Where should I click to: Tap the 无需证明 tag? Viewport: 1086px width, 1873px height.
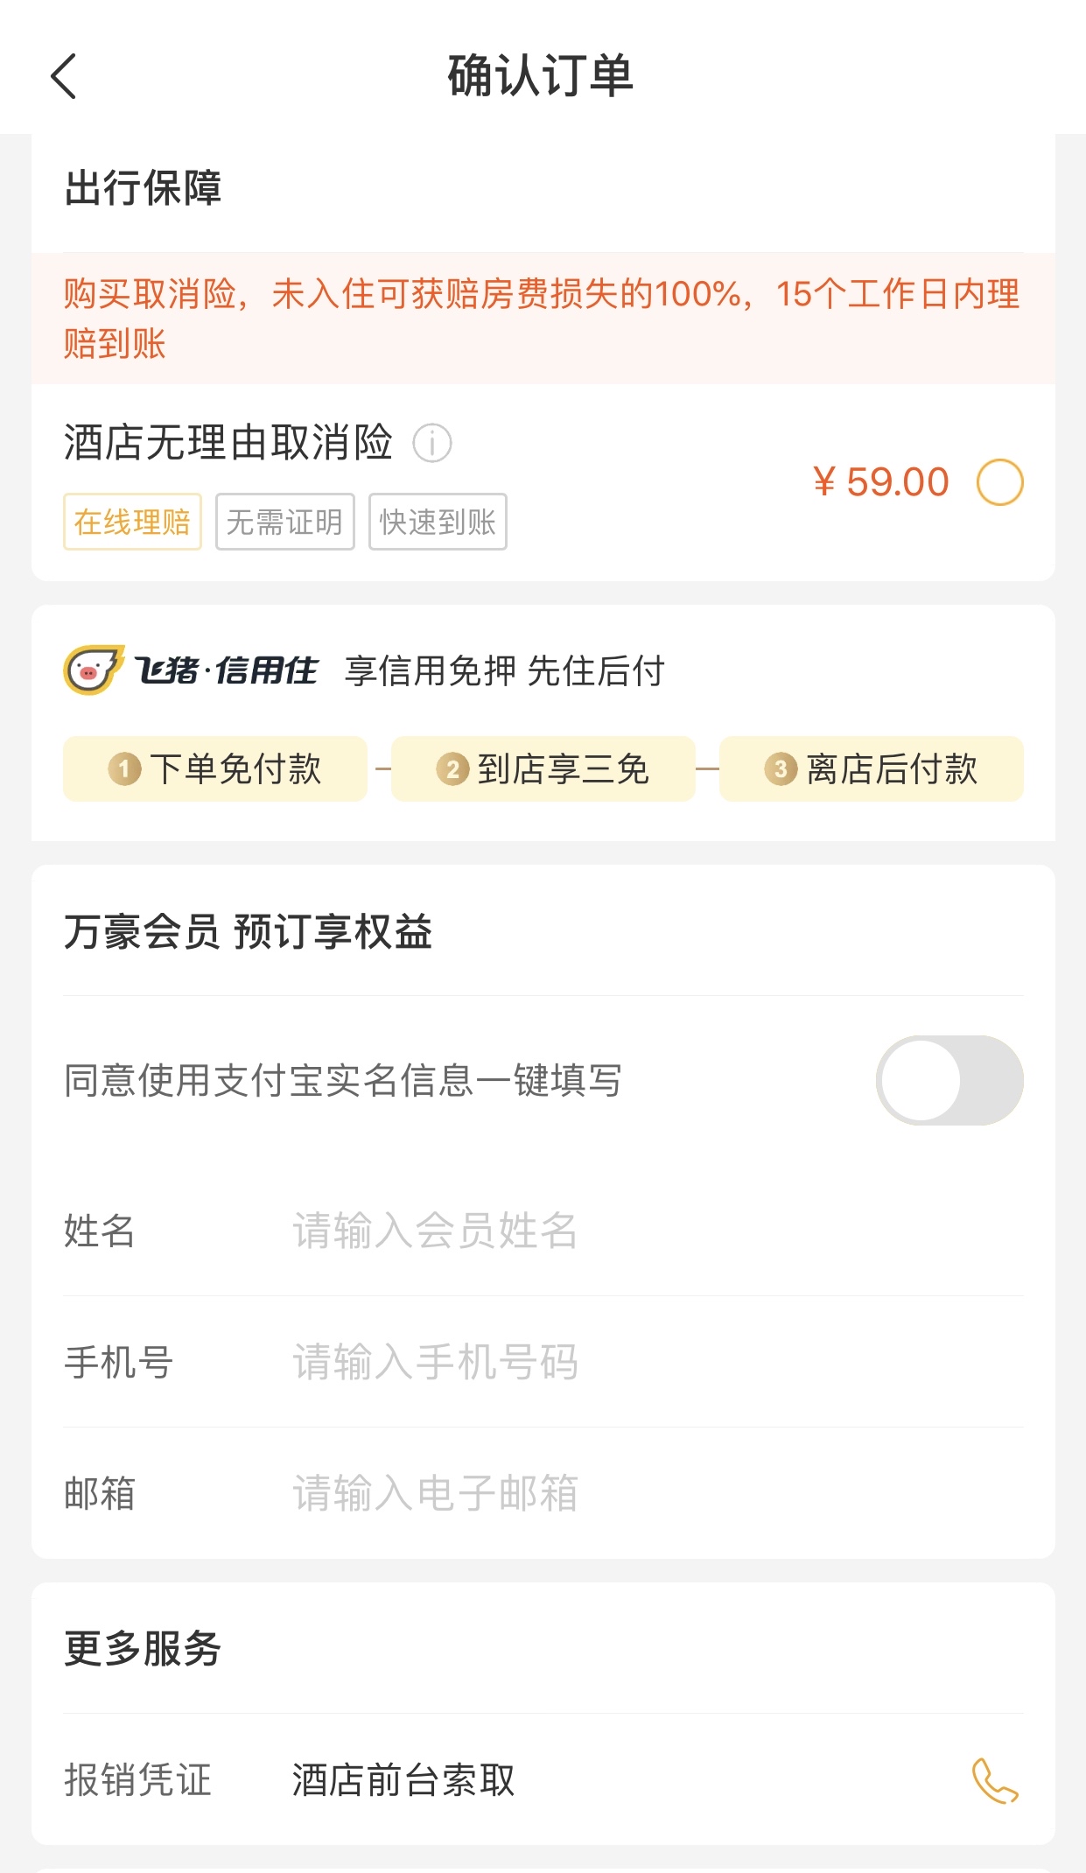tap(285, 522)
